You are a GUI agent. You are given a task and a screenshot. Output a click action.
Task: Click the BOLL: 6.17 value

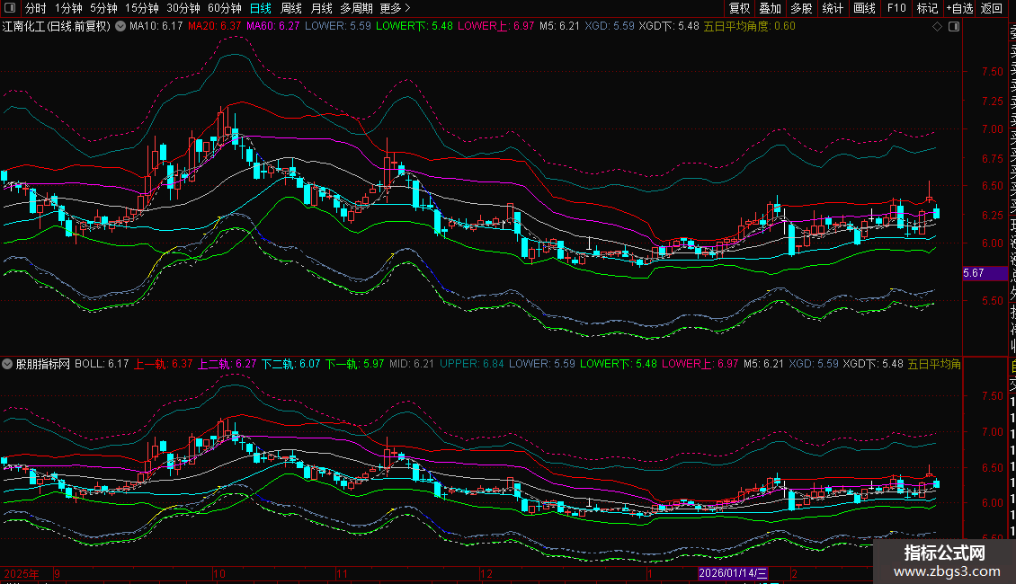point(102,364)
